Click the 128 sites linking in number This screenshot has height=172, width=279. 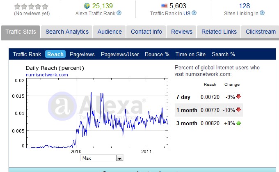pos(244,6)
